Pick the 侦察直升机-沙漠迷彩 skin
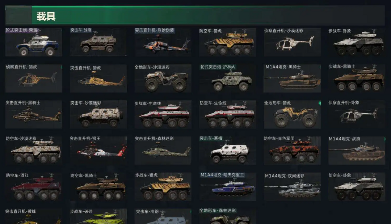 pyautogui.click(x=292, y=42)
